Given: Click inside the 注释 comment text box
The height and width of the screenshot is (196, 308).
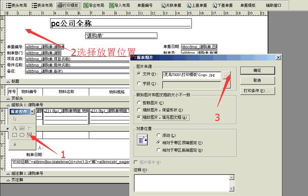Looking at the screenshot, I should [181, 183].
